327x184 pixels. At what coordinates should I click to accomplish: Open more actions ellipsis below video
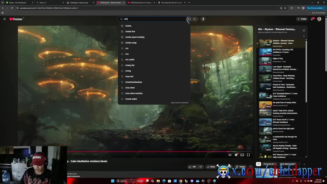250,167
